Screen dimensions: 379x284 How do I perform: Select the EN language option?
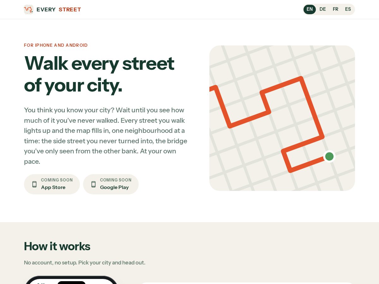(310, 9)
